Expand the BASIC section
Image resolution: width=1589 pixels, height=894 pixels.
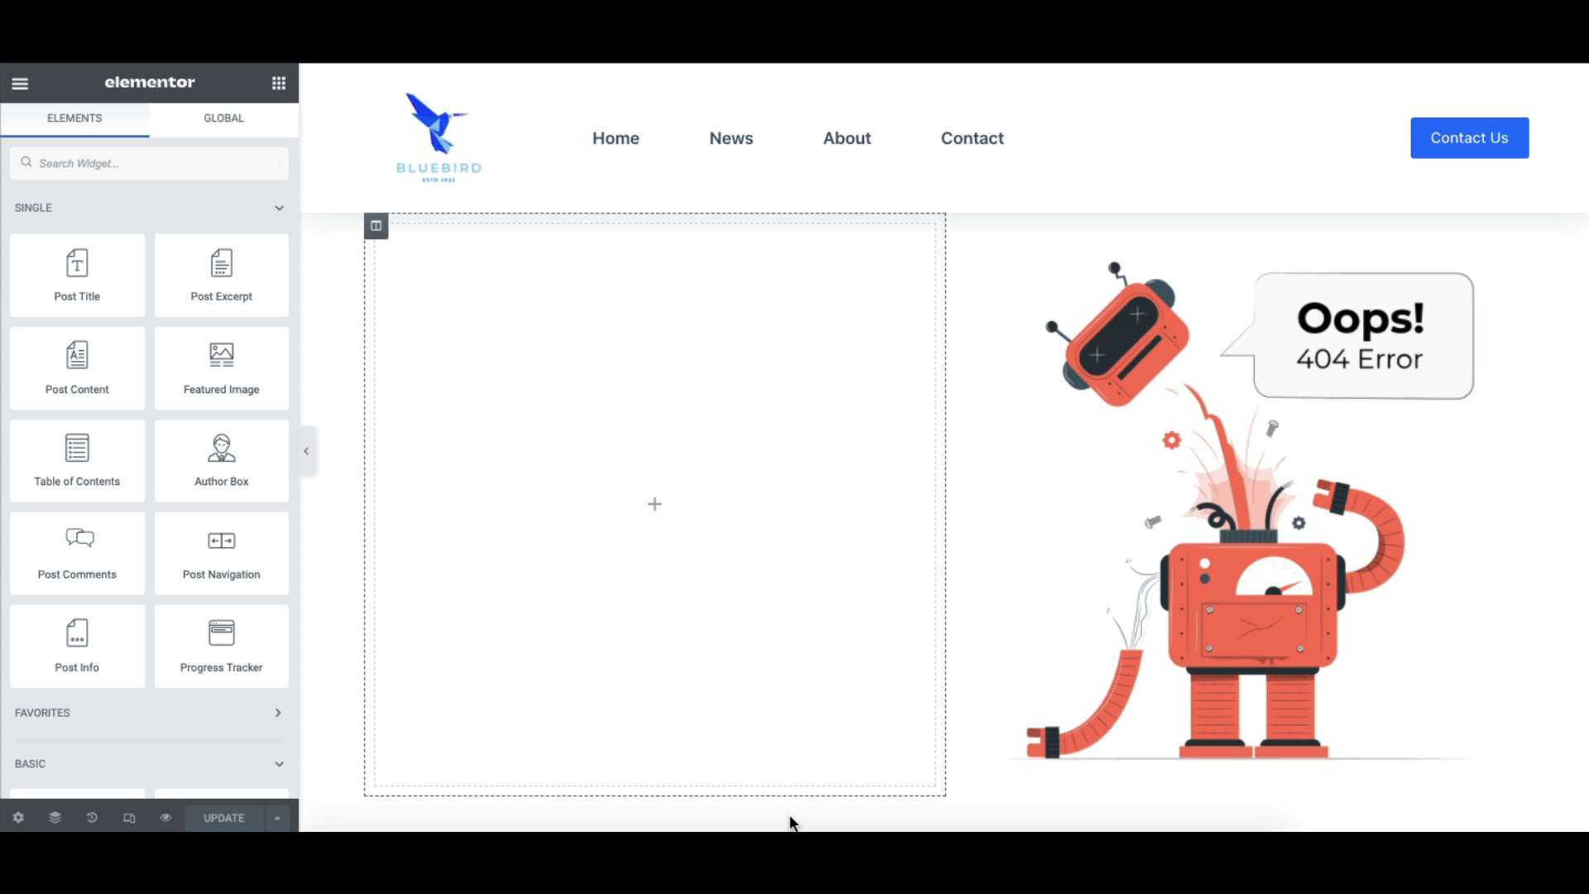click(x=277, y=763)
